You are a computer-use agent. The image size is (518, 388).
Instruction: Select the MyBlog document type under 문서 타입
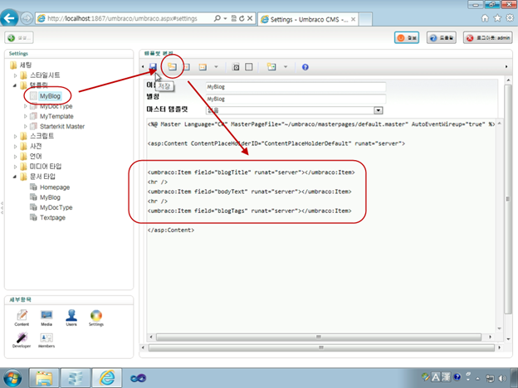50,197
